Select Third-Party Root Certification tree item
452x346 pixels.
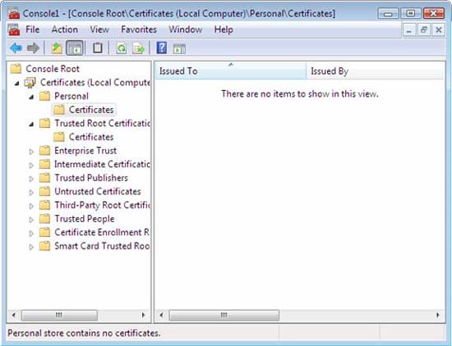click(x=103, y=205)
